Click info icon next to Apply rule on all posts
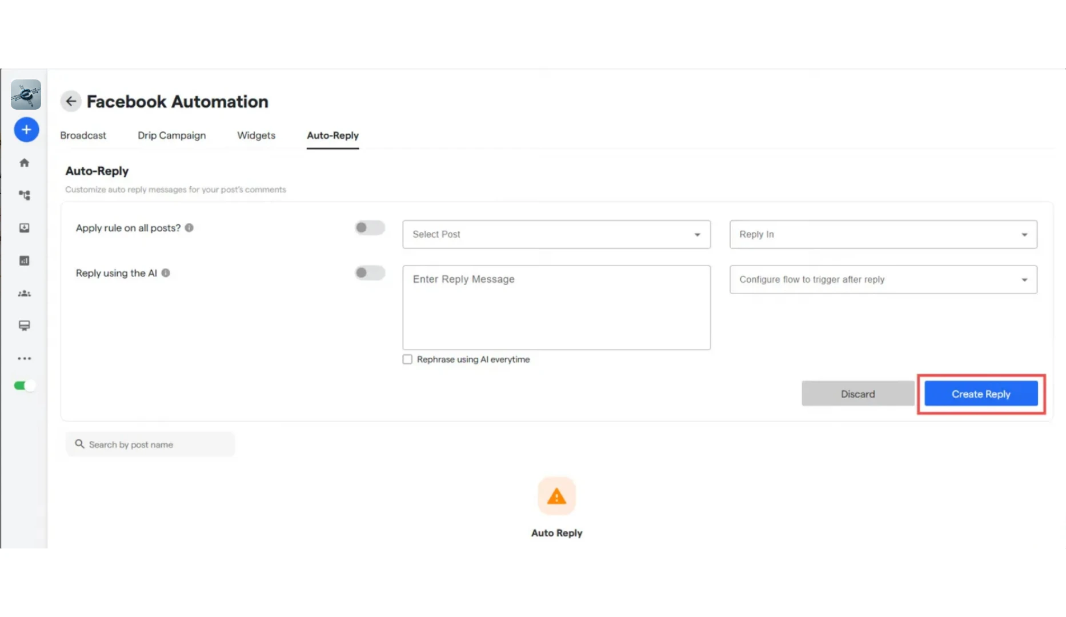The image size is (1066, 617). pyautogui.click(x=189, y=227)
